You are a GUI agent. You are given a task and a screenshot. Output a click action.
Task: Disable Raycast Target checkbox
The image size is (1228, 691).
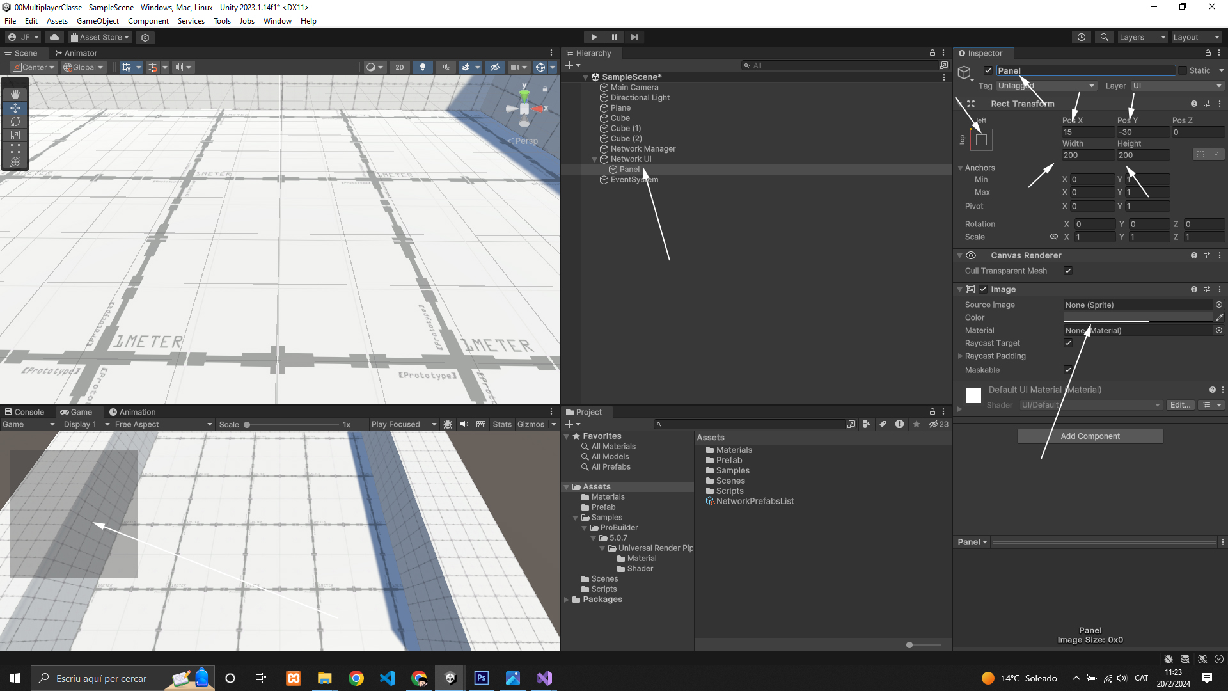[x=1068, y=344]
